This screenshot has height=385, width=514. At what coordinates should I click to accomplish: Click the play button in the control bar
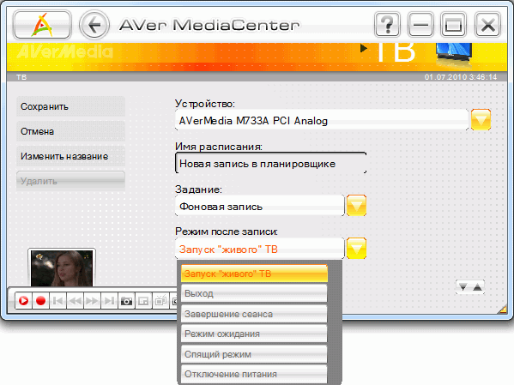click(x=24, y=300)
